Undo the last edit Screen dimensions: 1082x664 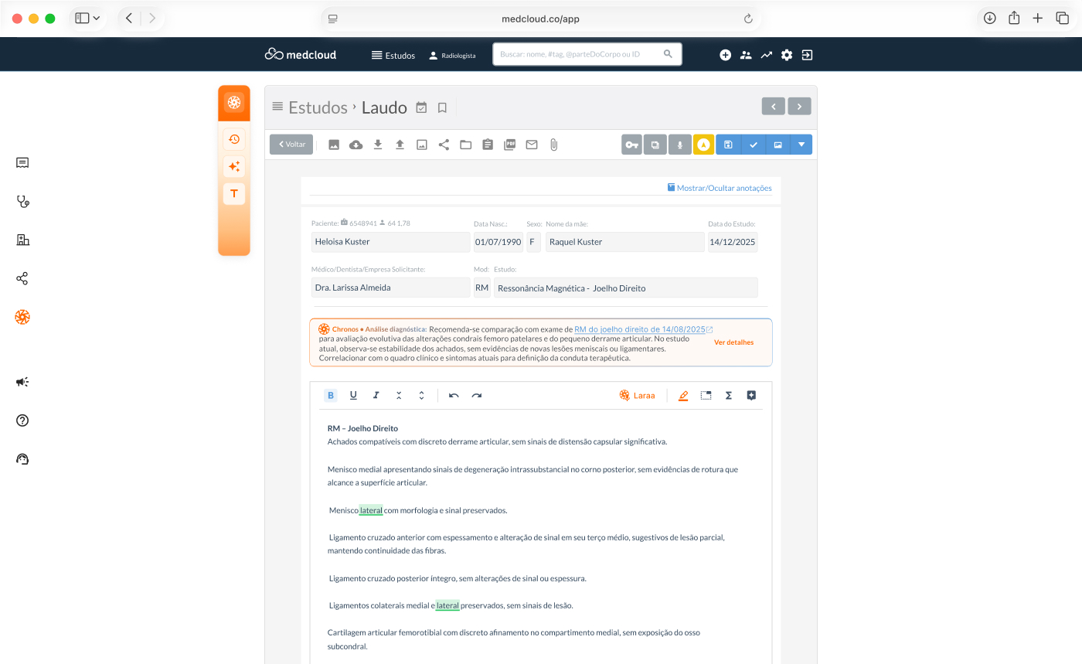pyautogui.click(x=454, y=395)
